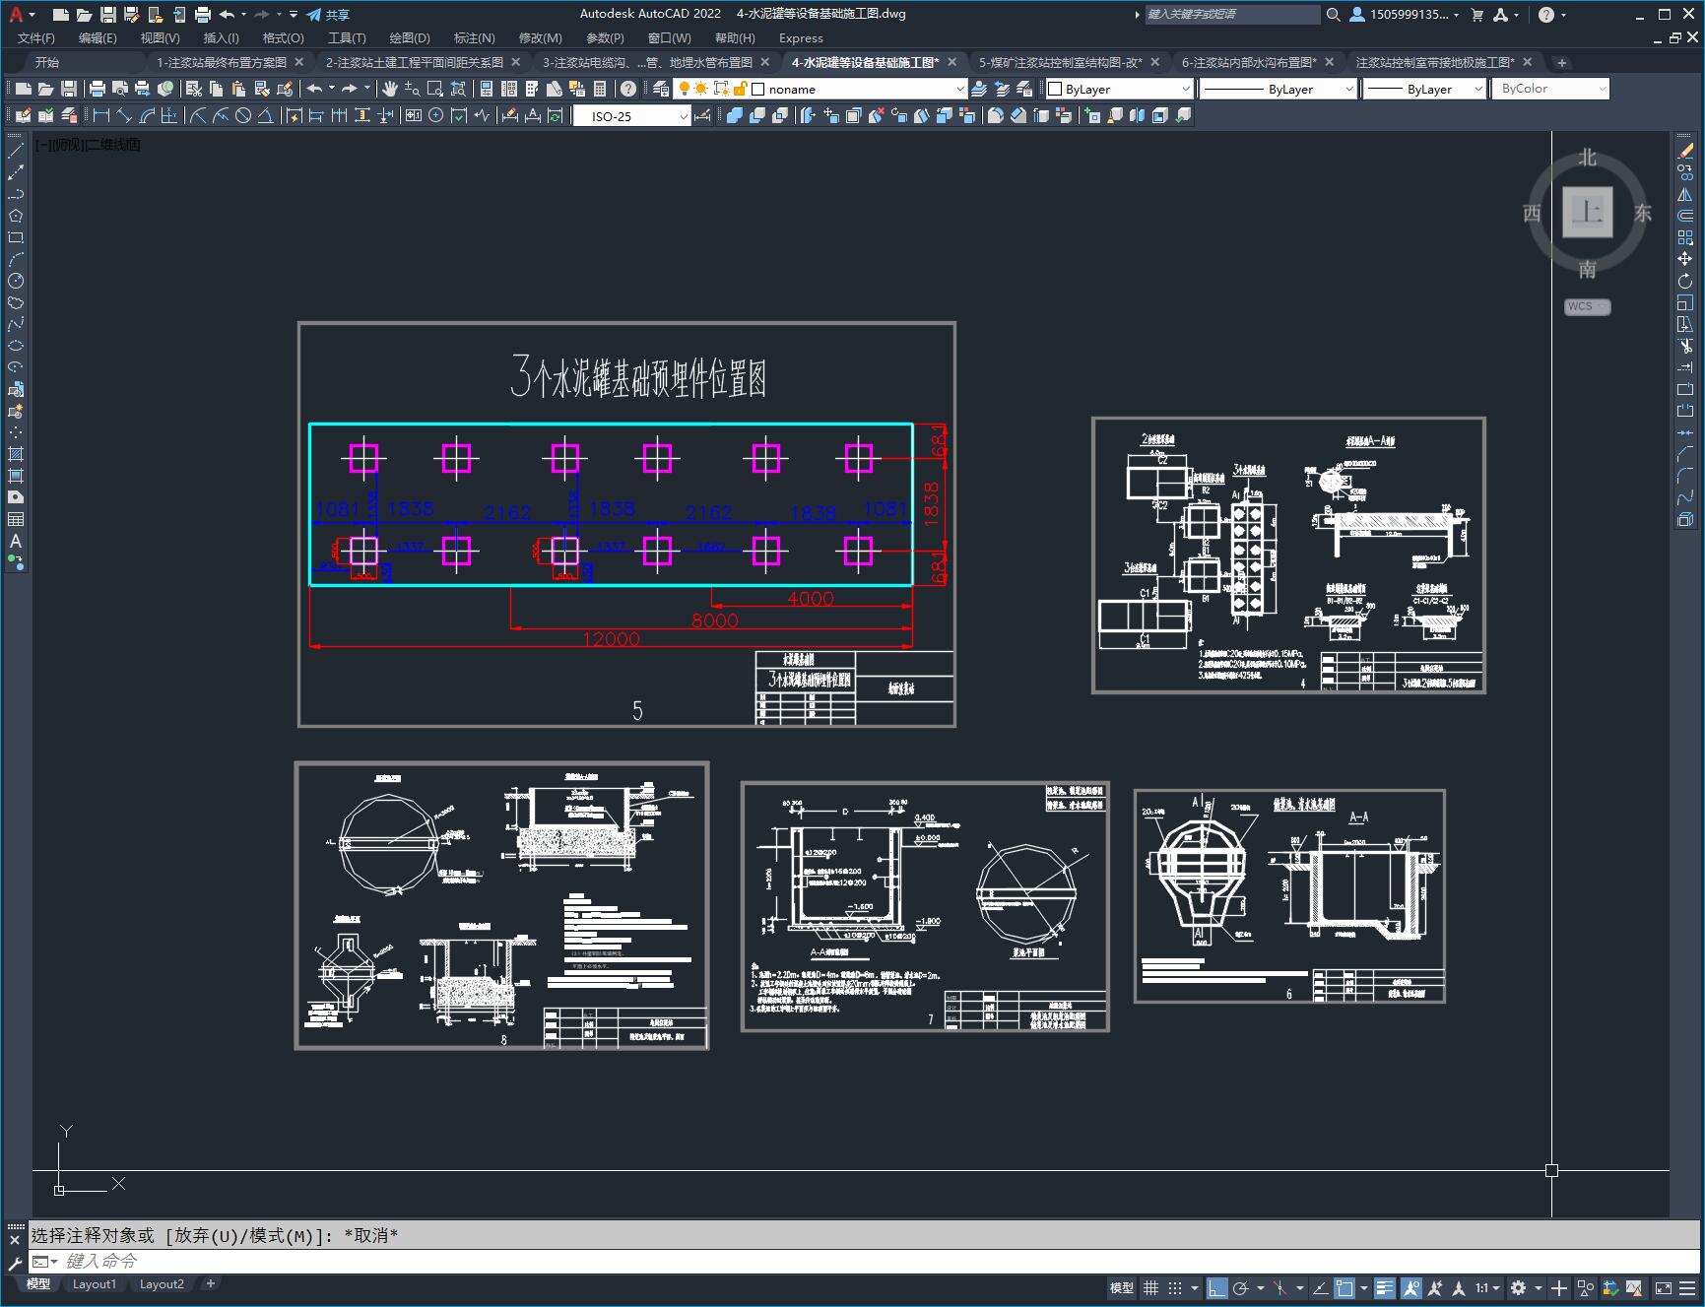This screenshot has width=1705, height=1307.
Task: Switch to the Layout1 tab
Action: (95, 1283)
